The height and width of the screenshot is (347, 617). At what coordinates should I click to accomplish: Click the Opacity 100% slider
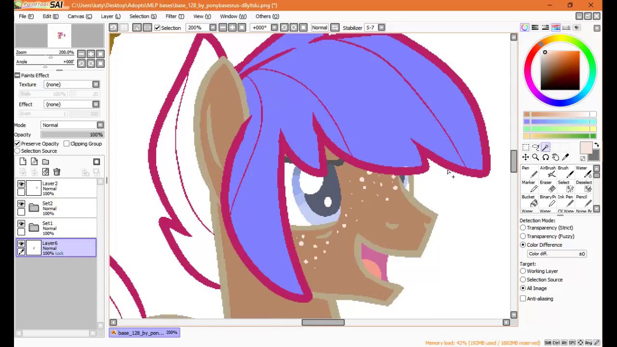pos(72,135)
